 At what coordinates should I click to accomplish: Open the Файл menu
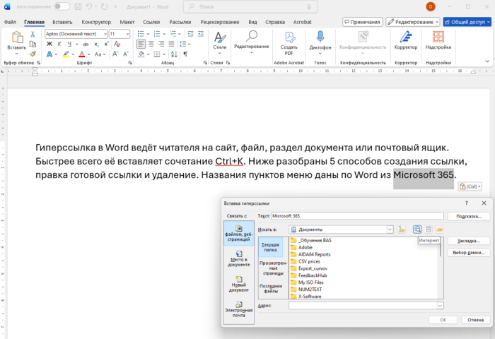click(x=10, y=22)
